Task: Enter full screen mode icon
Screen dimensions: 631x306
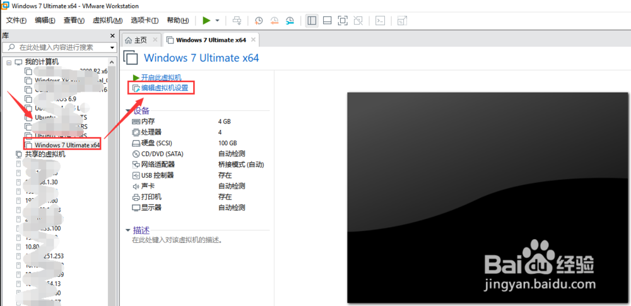Action: (x=343, y=21)
